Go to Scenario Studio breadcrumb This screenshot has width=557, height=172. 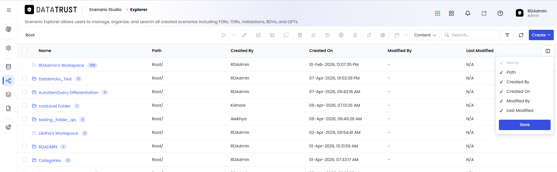coord(105,10)
